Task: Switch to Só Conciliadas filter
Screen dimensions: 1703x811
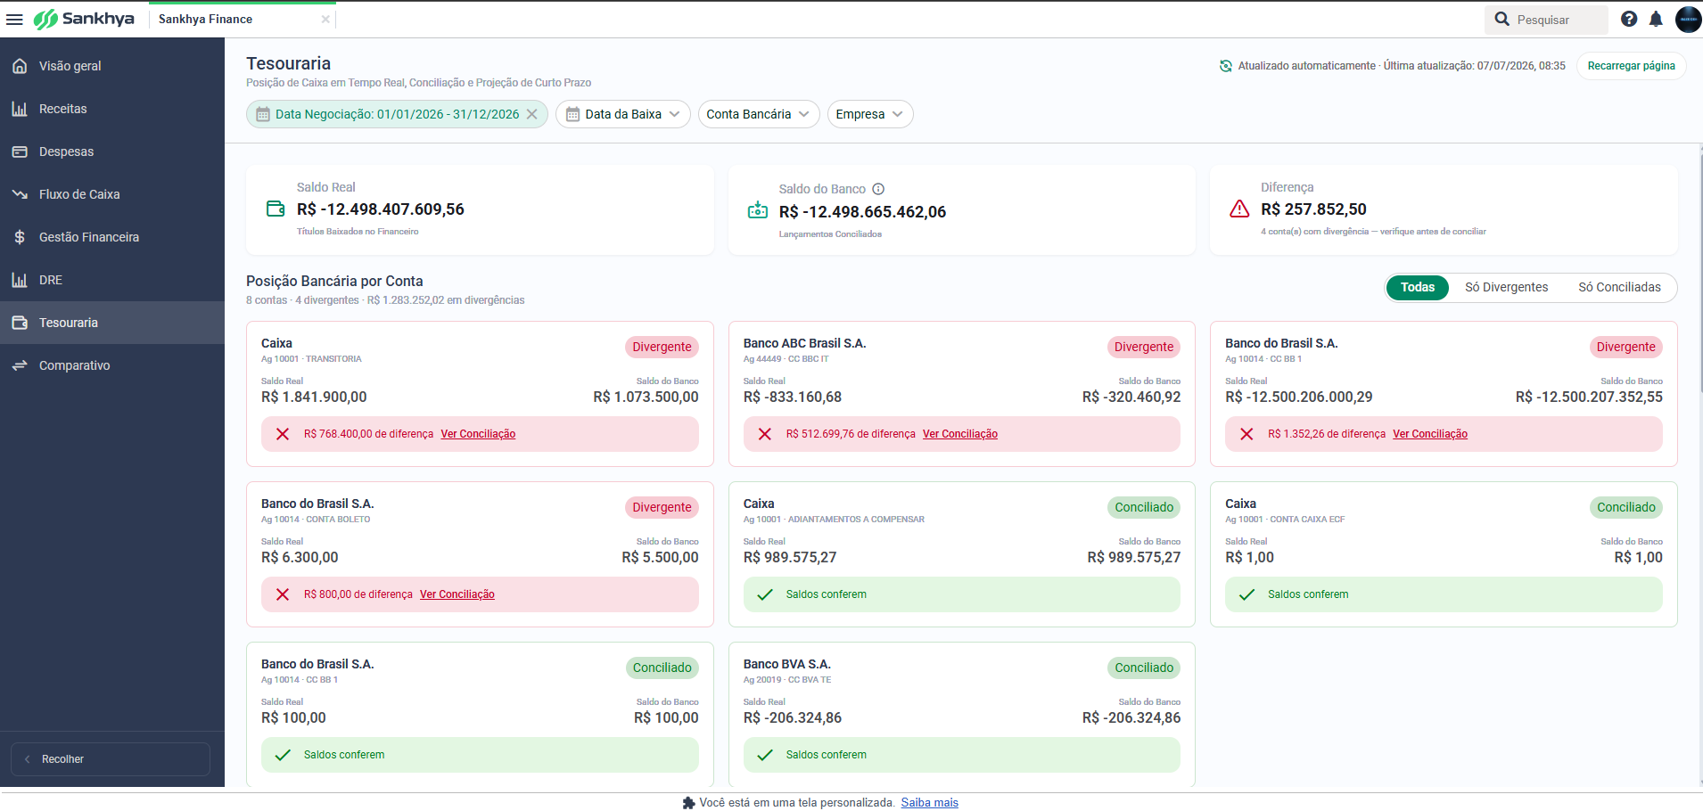Action: point(1619,287)
